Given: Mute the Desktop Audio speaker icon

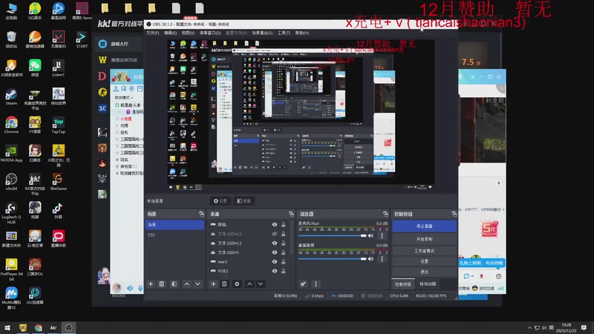Looking at the screenshot, I should point(371,259).
